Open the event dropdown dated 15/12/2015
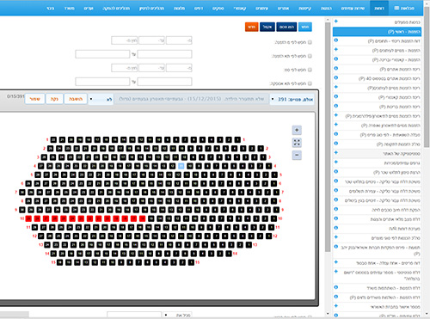 191,99
